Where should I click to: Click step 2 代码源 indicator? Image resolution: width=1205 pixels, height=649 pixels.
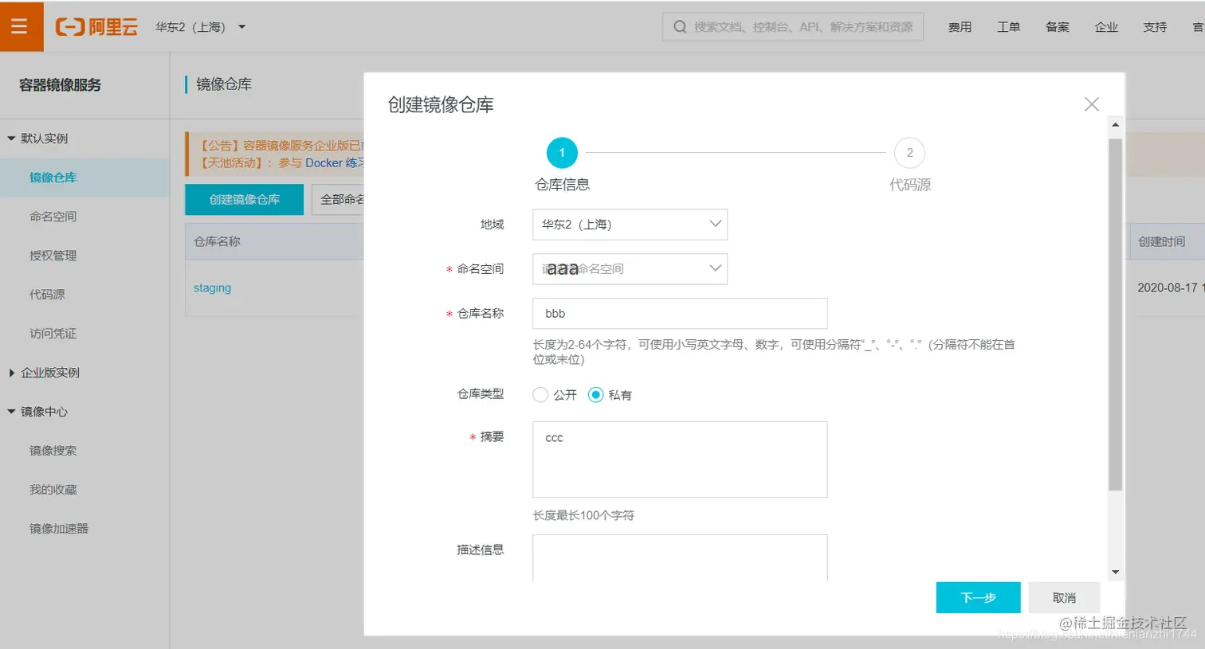(909, 153)
